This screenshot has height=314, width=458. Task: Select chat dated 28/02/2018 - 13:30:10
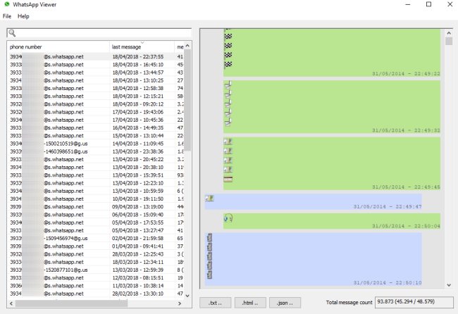pos(96,294)
